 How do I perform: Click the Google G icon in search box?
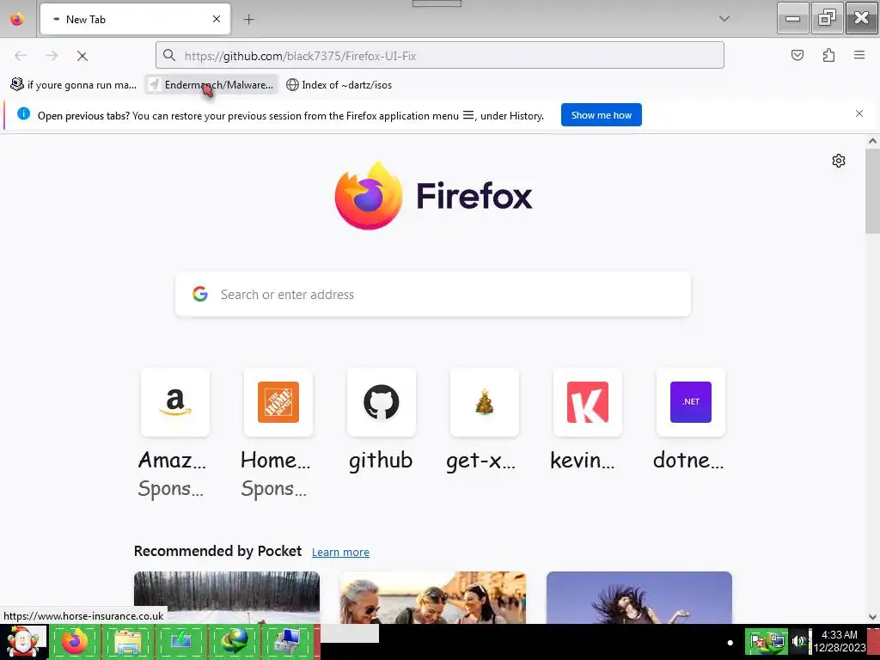coord(199,294)
